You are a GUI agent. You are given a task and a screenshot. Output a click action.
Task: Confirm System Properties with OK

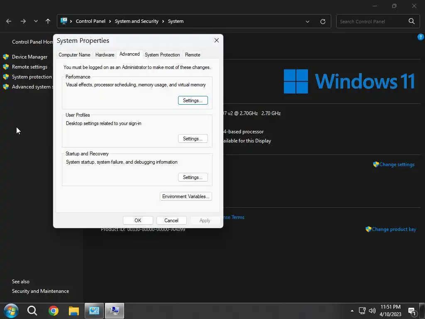coord(138,220)
